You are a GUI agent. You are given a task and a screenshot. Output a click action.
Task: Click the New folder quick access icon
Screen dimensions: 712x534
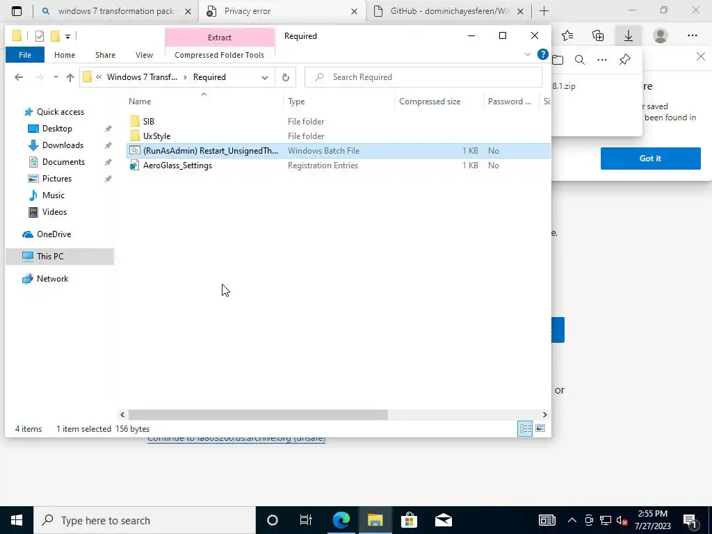(55, 36)
